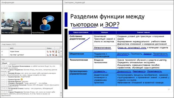The height and width of the screenshot is (98, 174).
Task: Click chat scrollbar down arrow
Action: tap(61, 95)
